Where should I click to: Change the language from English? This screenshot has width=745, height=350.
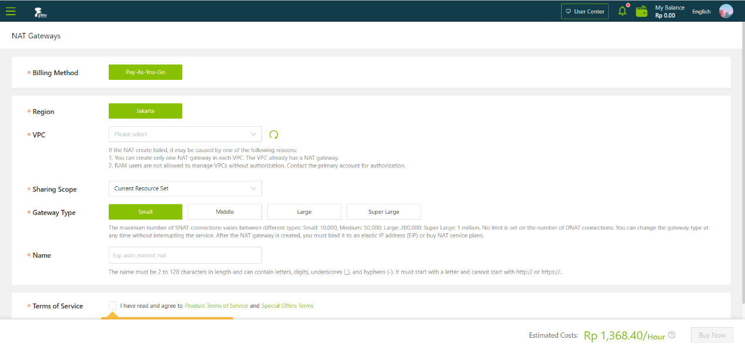701,12
